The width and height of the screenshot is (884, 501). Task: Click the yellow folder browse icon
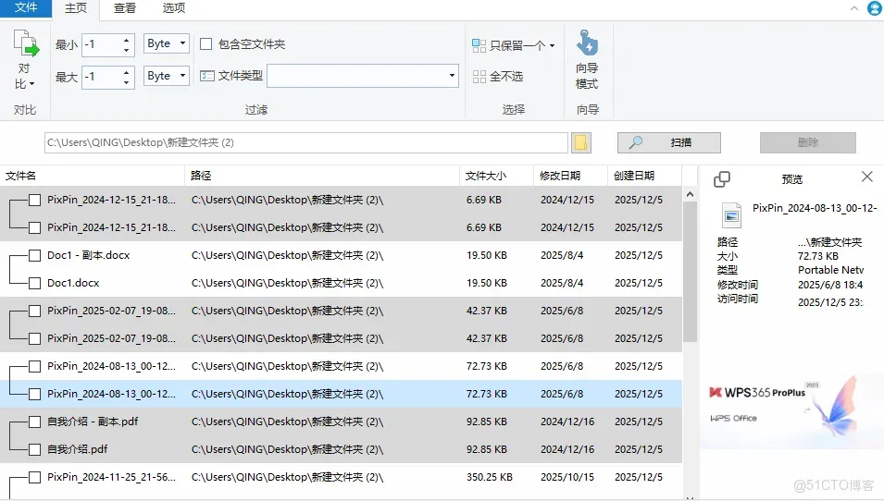click(x=580, y=143)
